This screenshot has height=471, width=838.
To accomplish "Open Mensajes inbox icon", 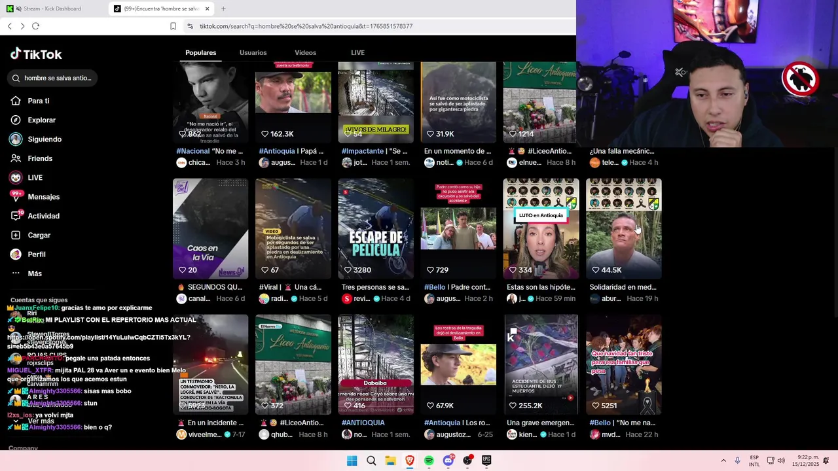I will pos(16,196).
